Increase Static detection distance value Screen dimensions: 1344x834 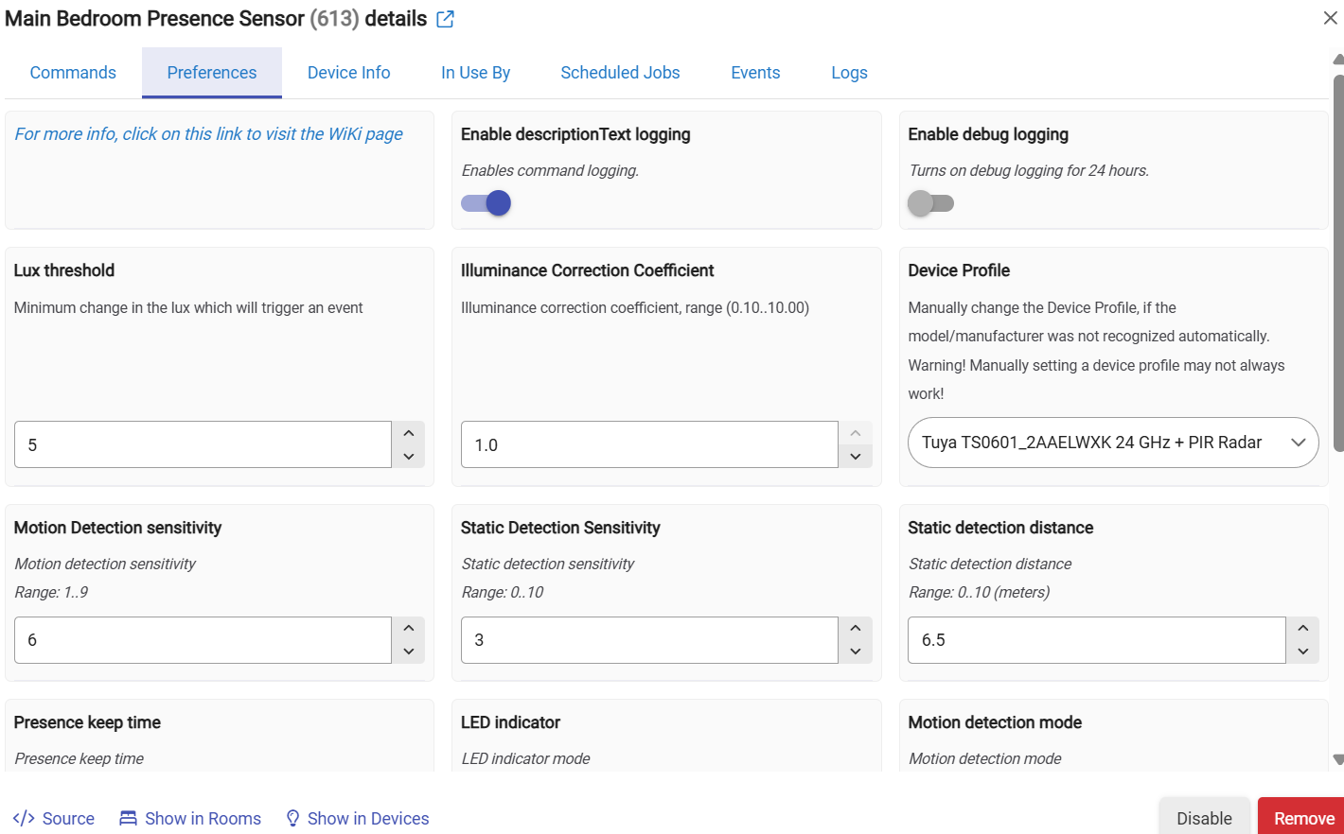coord(1302,628)
